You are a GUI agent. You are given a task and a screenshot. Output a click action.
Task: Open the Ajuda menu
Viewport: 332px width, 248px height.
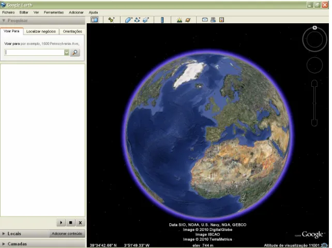coord(94,12)
